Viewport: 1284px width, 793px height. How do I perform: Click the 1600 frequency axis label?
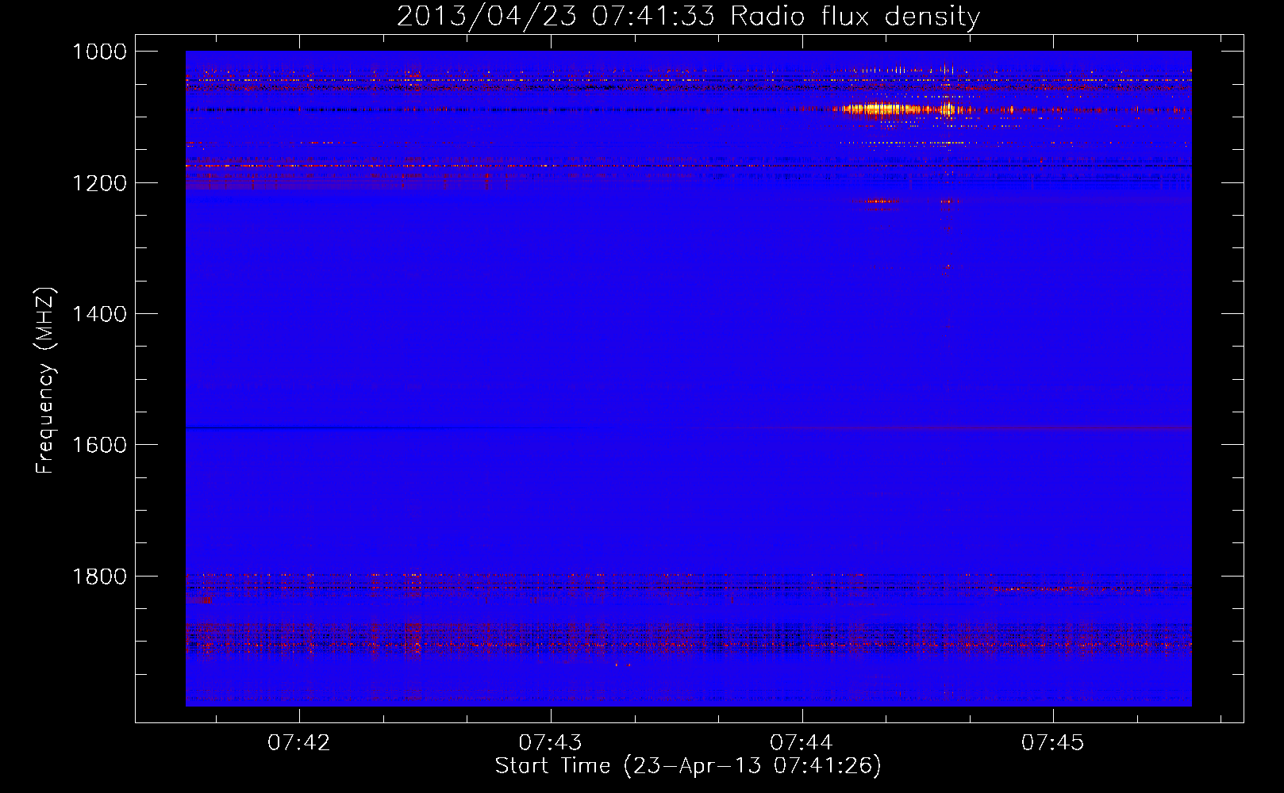point(100,445)
